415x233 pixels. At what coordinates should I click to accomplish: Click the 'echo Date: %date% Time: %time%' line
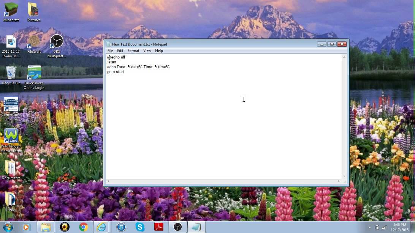(138, 67)
